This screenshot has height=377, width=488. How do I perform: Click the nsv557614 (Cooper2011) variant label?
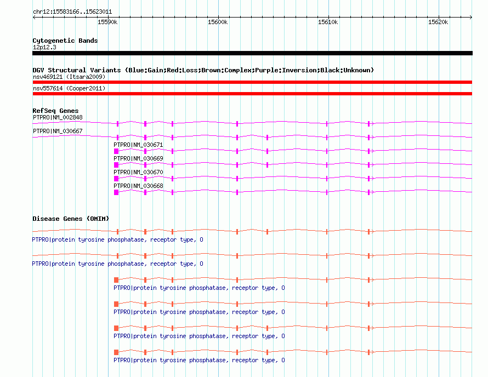69,88
